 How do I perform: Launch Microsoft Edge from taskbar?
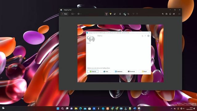tap(81, 109)
